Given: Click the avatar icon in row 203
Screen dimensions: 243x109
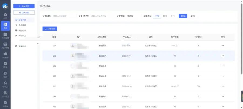Looking at the screenshot, I should point(73,56).
